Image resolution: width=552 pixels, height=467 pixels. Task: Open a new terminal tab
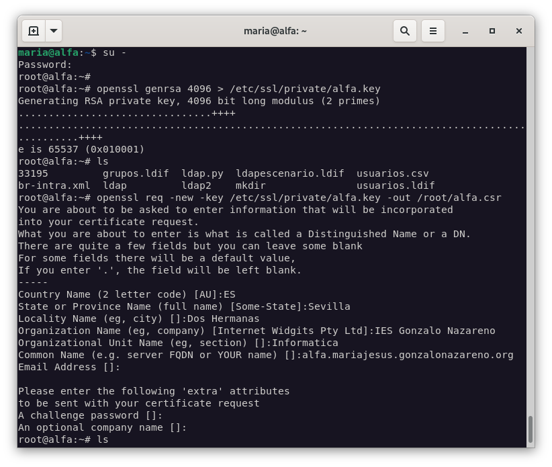click(34, 31)
